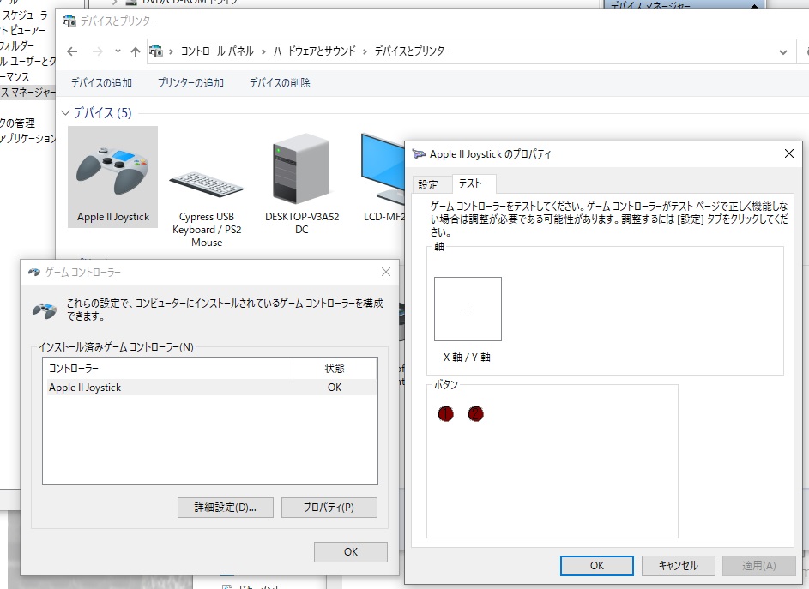Click the address bar location icon
The height and width of the screenshot is (589, 809).
tap(156, 51)
